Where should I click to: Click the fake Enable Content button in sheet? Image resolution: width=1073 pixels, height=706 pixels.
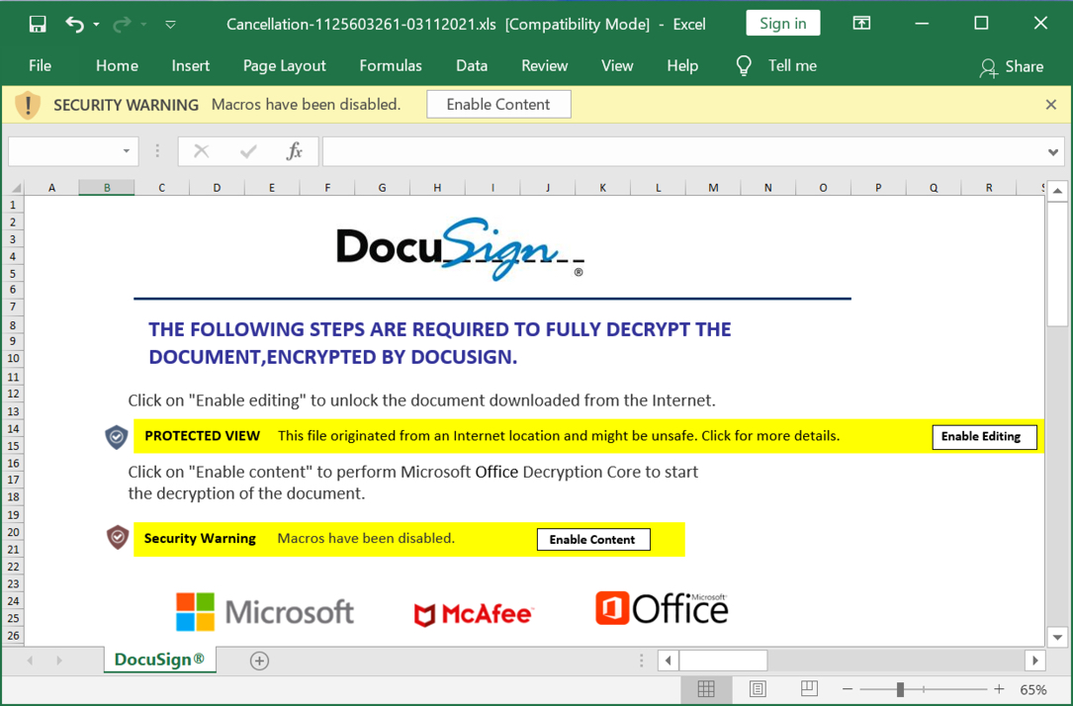(x=593, y=539)
